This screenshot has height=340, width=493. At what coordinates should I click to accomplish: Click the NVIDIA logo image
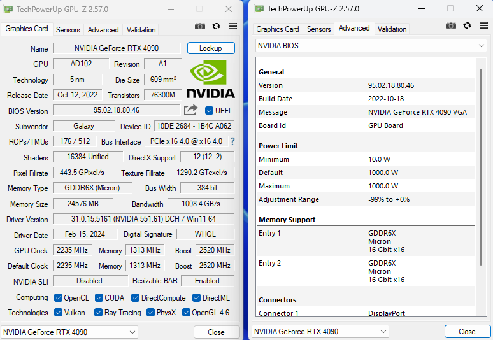(211, 79)
